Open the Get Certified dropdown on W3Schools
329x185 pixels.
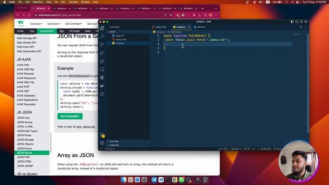click(x=74, y=24)
